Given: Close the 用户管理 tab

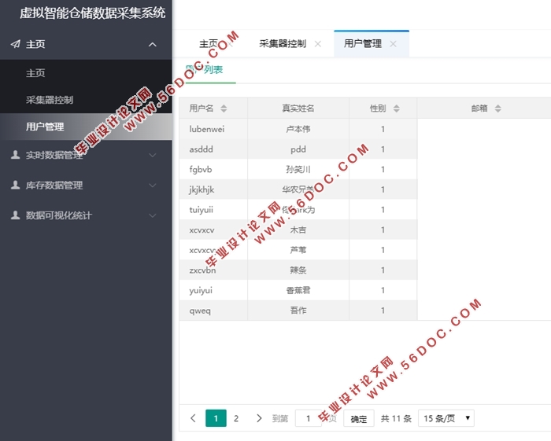Looking at the screenshot, I should [393, 44].
